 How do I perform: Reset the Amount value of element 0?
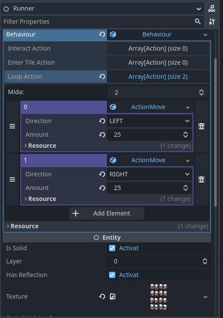tap(102, 135)
